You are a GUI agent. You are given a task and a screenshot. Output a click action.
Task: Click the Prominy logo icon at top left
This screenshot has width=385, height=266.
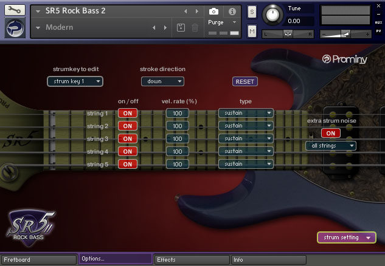click(x=15, y=29)
